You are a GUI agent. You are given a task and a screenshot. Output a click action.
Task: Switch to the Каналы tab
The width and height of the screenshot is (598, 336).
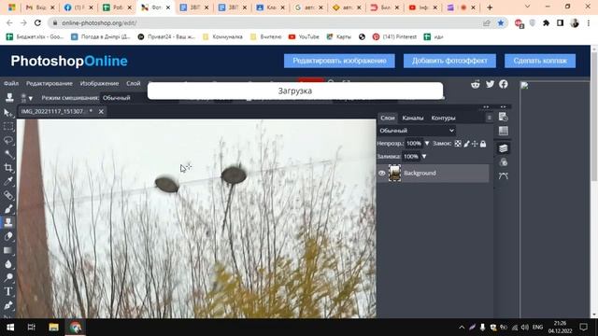[x=413, y=119]
